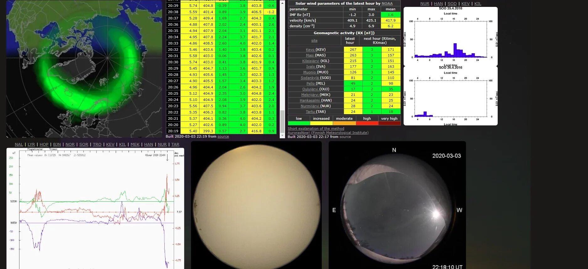The width and height of the screenshot is (588, 269).
Task: Click the Tromso magnetometer graph
Action: (x=95, y=208)
